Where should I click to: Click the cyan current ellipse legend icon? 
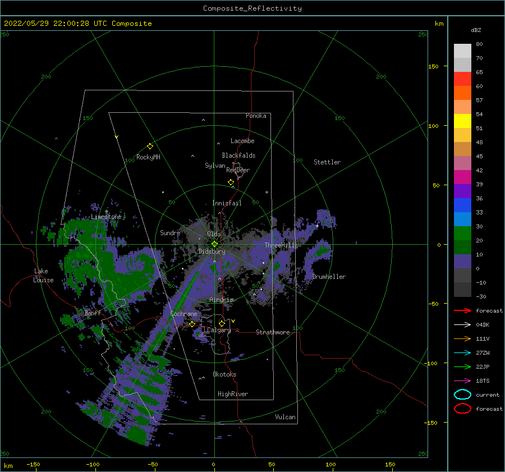click(462, 395)
